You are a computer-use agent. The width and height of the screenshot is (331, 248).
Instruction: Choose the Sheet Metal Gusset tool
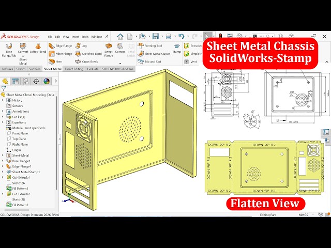pos(154,54)
